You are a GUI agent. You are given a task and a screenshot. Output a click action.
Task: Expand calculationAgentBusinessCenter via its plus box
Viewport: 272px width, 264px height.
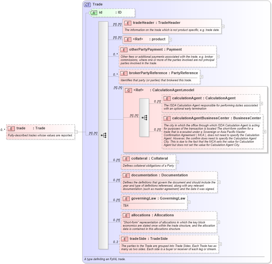[264, 132]
